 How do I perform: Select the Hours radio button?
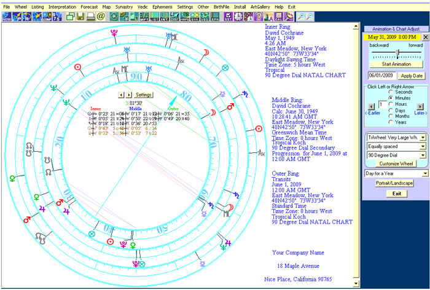391,104
